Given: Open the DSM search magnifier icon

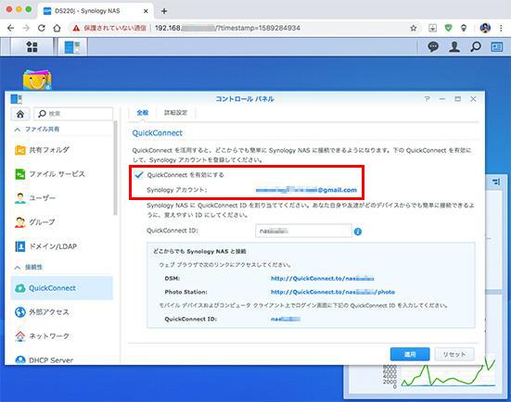Looking at the screenshot, I should click(x=476, y=47).
